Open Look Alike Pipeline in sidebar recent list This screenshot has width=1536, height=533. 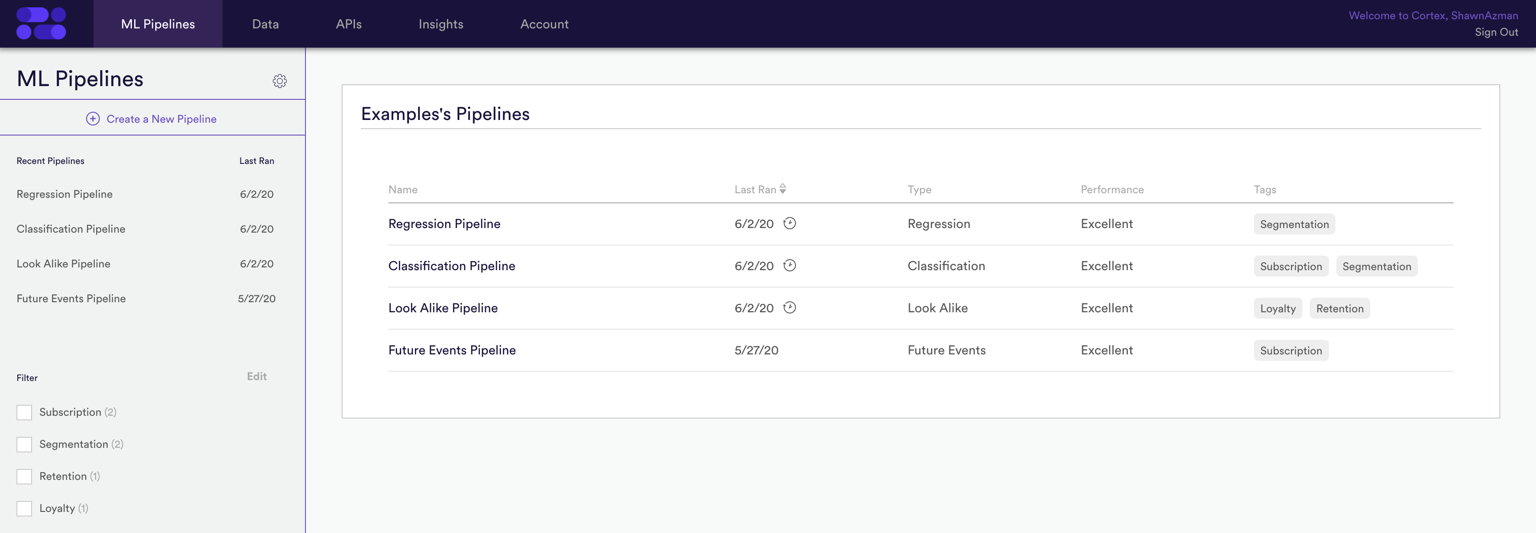tap(63, 263)
